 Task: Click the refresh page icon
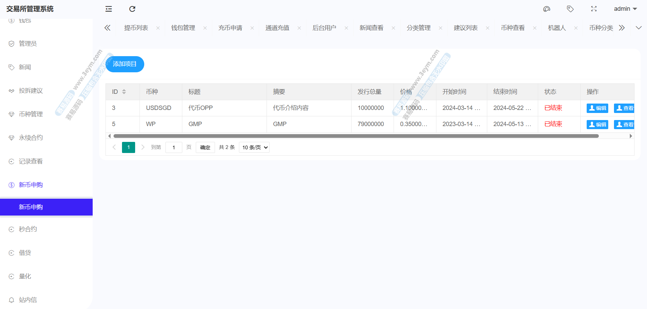click(132, 9)
